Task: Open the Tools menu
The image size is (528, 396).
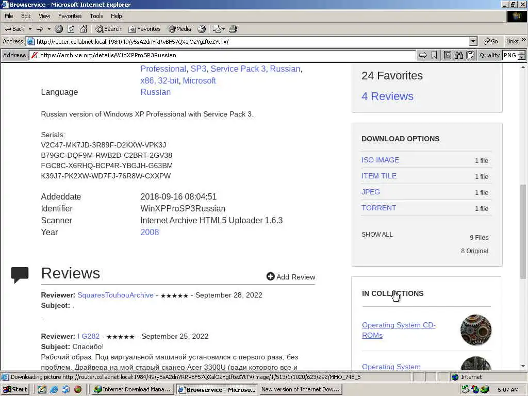Action: click(96, 16)
